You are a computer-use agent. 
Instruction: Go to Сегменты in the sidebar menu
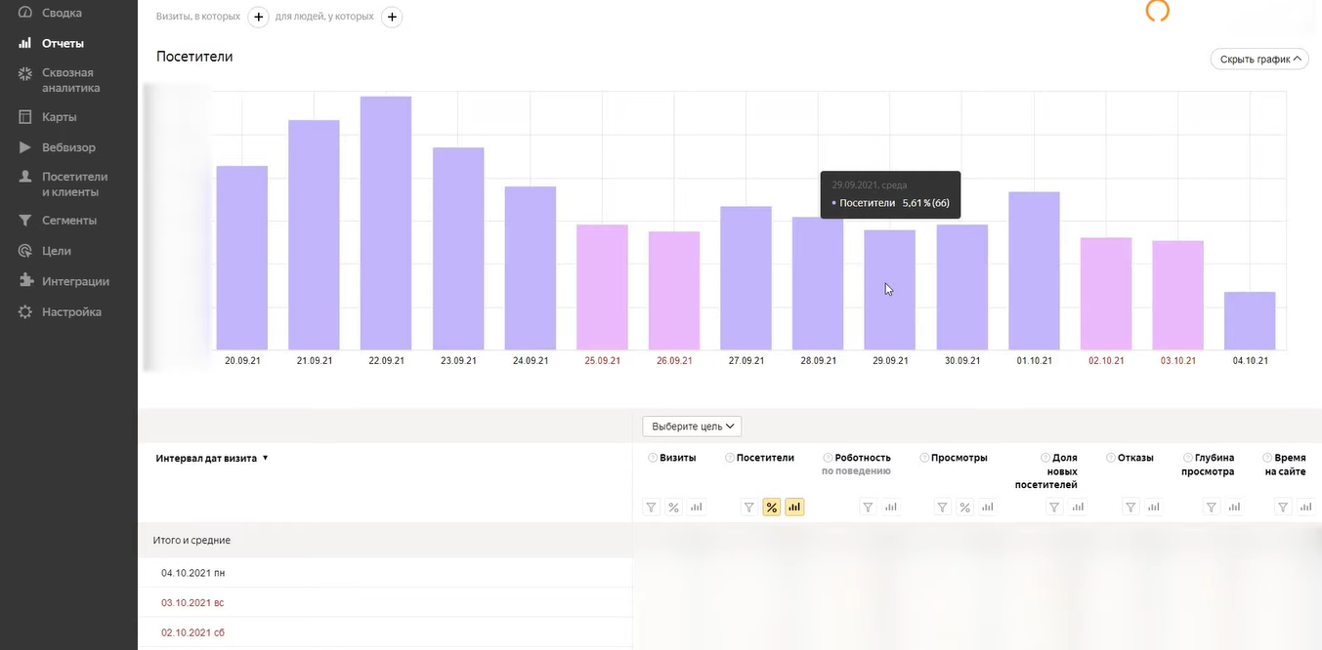(68, 221)
